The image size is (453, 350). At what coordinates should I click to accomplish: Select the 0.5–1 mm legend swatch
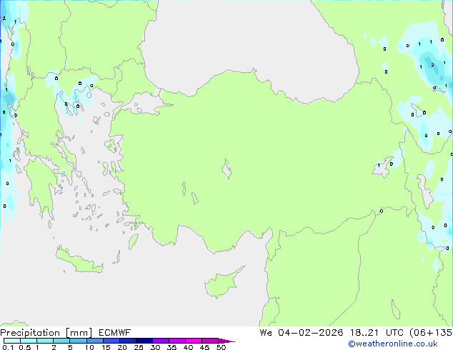(29, 341)
